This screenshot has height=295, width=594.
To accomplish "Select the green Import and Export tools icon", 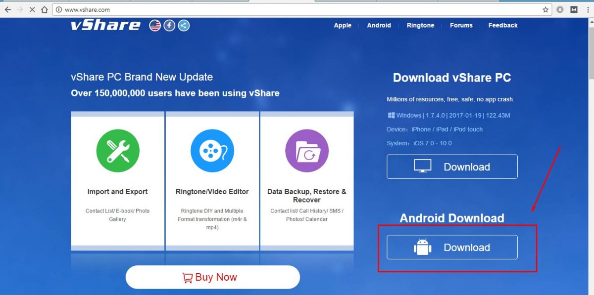I will coord(118,151).
